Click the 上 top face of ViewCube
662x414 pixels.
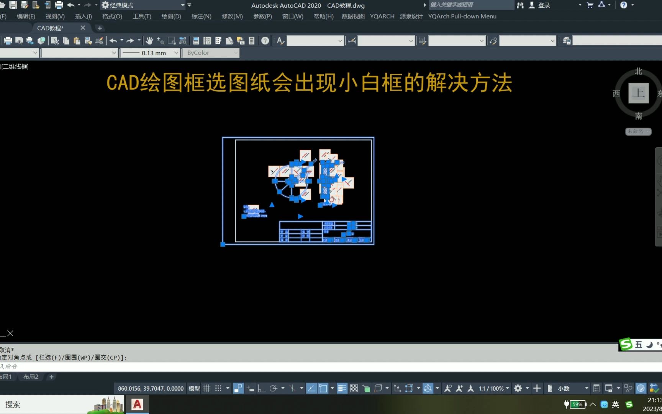click(638, 93)
